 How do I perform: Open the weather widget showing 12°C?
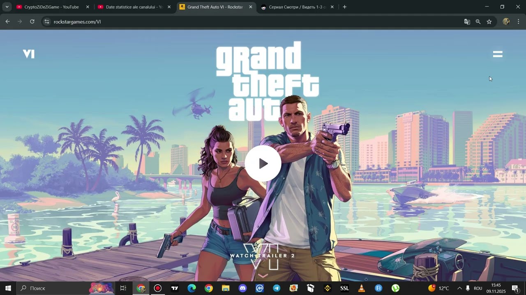click(438, 288)
